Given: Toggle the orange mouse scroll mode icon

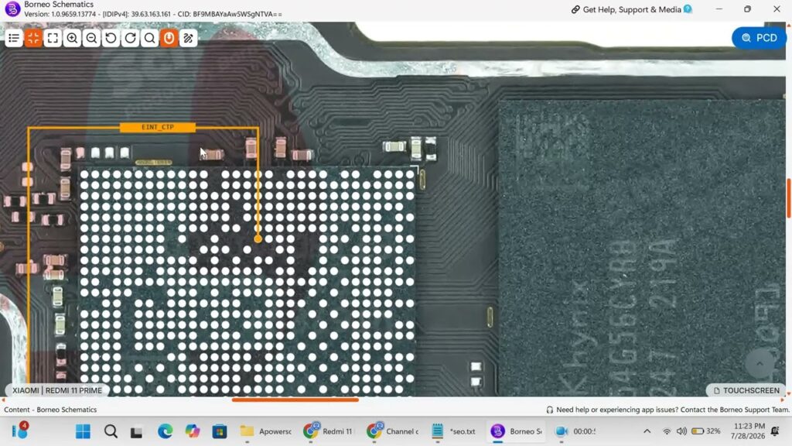Looking at the screenshot, I should pyautogui.click(x=169, y=38).
